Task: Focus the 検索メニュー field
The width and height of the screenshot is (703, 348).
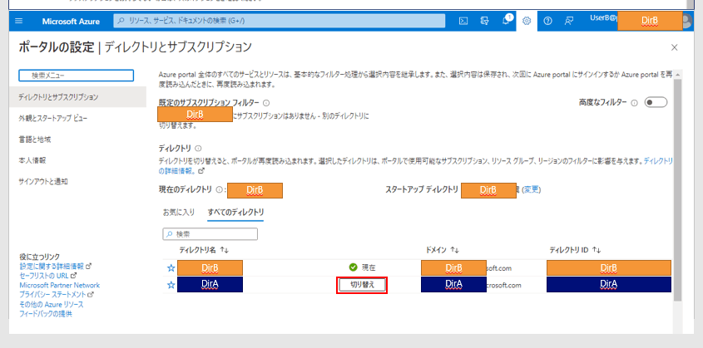Action: pyautogui.click(x=77, y=76)
